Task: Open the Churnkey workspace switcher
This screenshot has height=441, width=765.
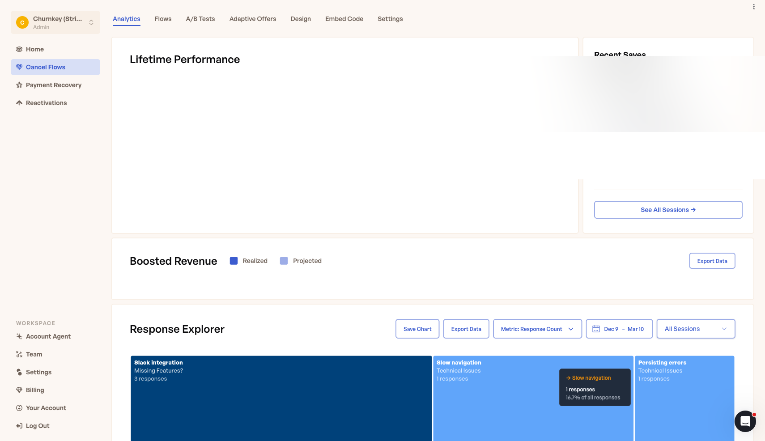Action: pyautogui.click(x=55, y=22)
